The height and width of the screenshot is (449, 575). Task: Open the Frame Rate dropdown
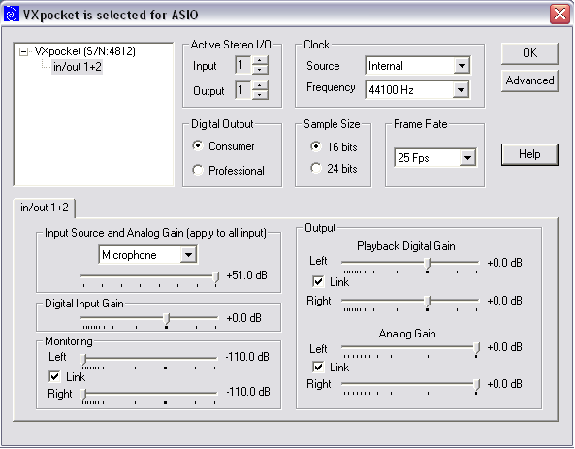point(467,158)
